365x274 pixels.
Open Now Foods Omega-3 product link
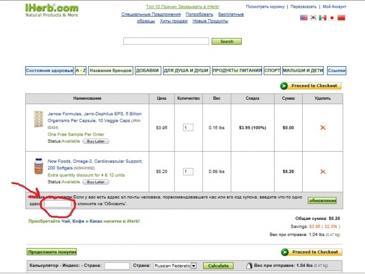95,164
